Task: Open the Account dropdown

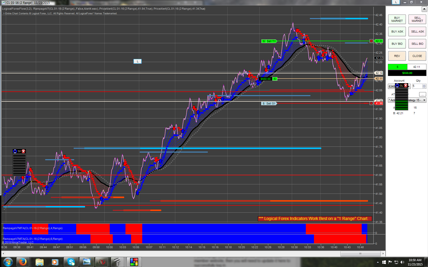Action: (x=409, y=86)
